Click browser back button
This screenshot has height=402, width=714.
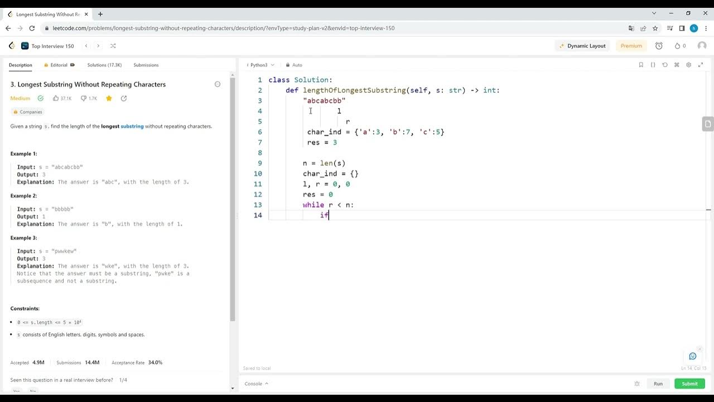[8, 28]
